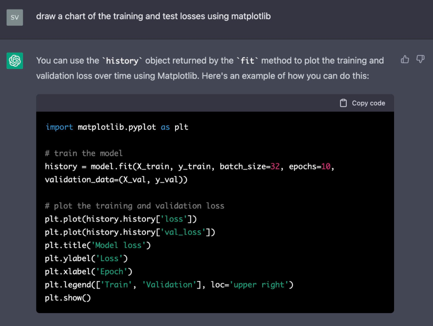Click the plt.title('Model loss') line
Image resolution: width=433 pixels, height=326 pixels.
click(x=97, y=245)
